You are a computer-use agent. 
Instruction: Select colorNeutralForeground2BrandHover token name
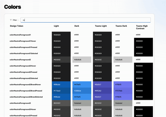click(x=25, y=85)
